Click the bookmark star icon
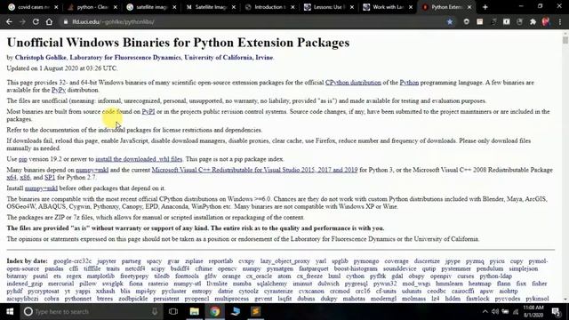The width and height of the screenshot is (569, 320). 450,21
